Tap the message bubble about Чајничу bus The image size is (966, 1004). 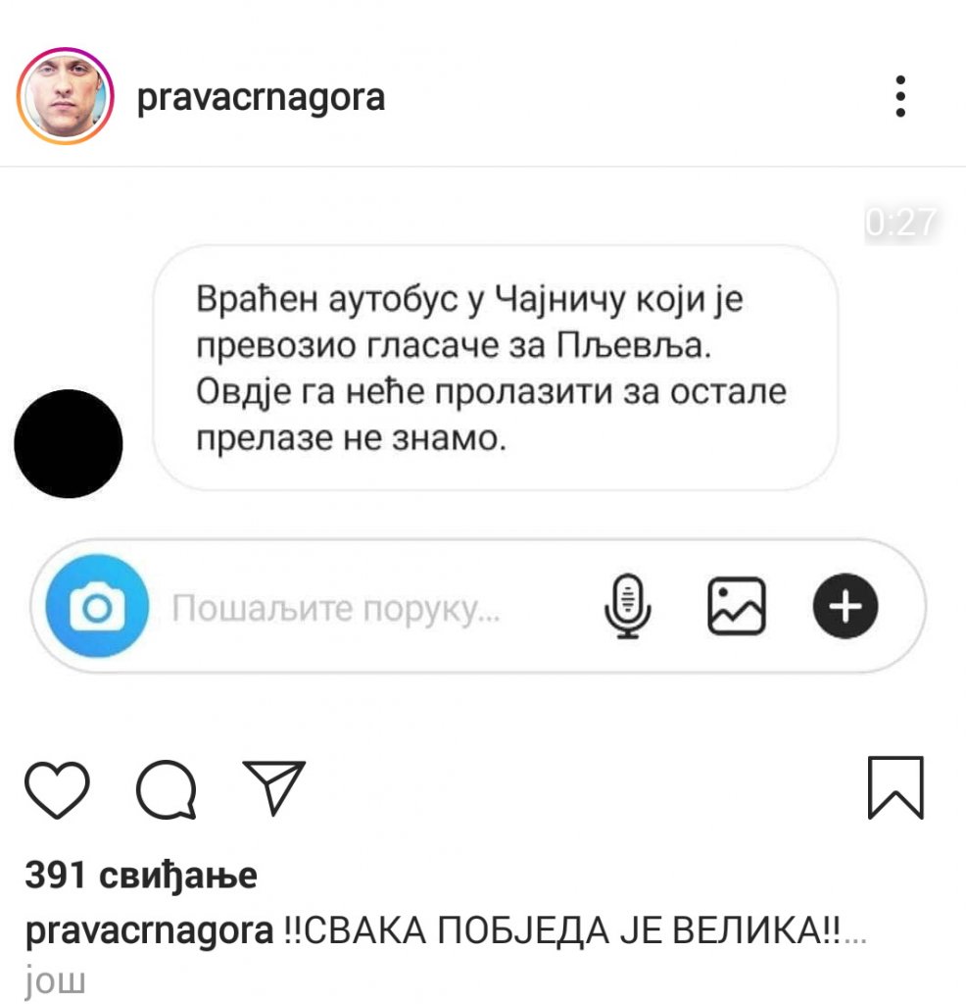pos(495,368)
